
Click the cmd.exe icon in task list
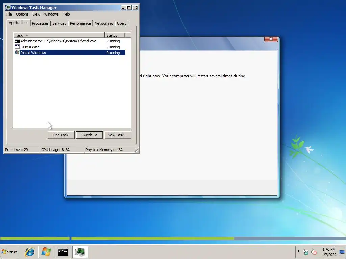17,41
